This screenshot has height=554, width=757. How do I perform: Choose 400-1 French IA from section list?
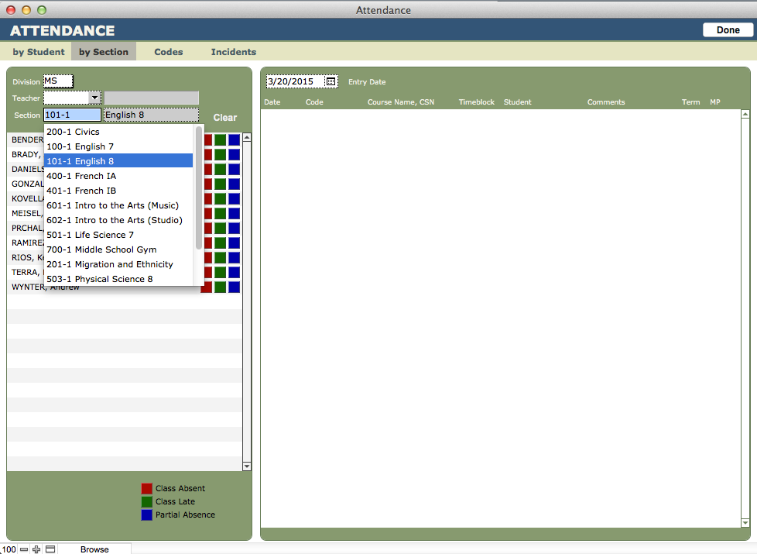[81, 176]
